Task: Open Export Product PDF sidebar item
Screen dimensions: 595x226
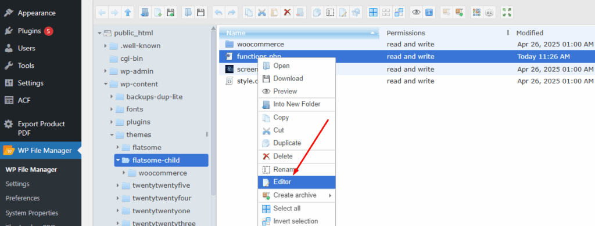Action: [x=41, y=128]
